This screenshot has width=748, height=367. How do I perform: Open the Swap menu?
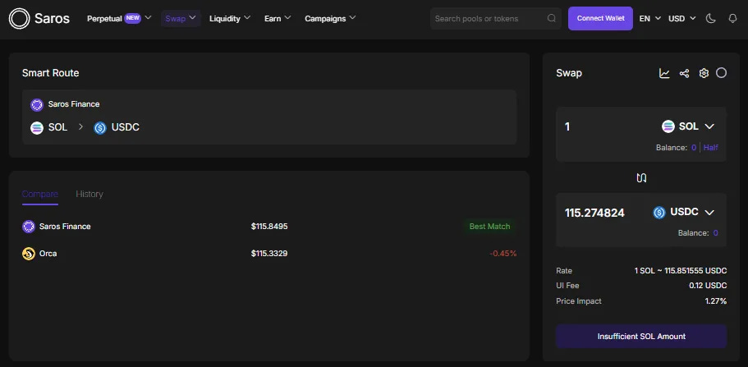[x=181, y=19]
